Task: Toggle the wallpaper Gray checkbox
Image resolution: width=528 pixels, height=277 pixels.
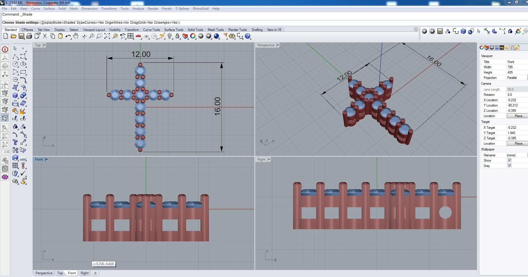Action: [x=509, y=166]
